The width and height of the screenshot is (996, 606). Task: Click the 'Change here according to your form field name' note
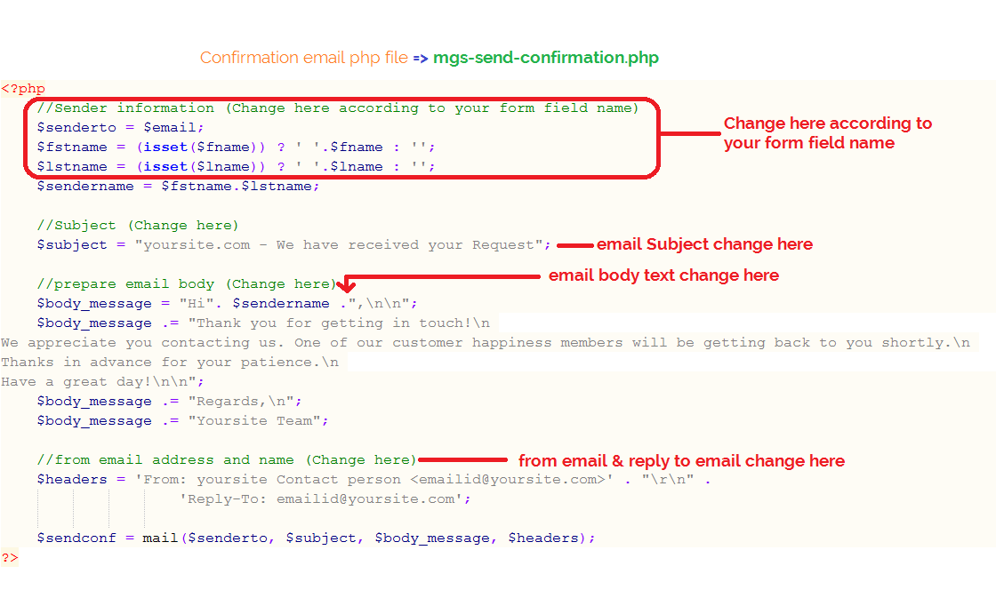point(827,133)
